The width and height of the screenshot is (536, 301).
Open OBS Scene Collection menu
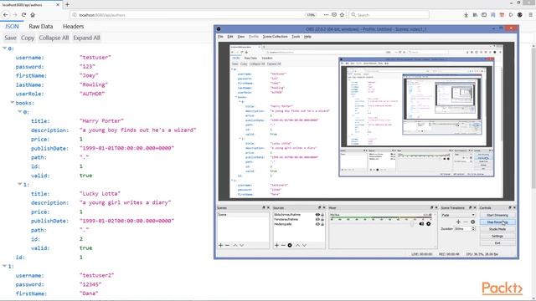click(276, 37)
